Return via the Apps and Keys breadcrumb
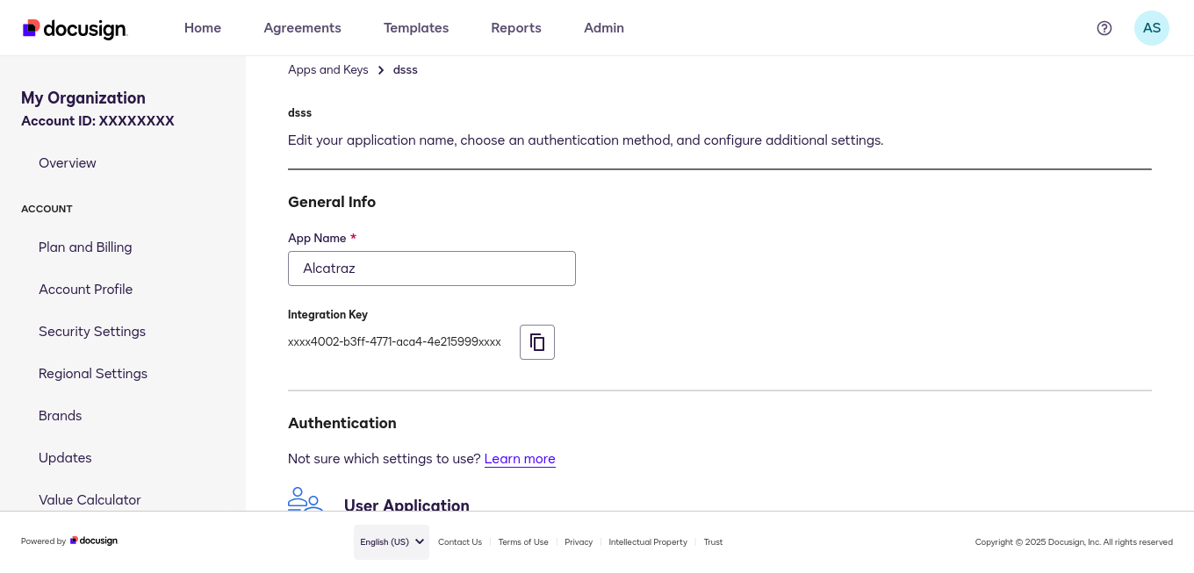This screenshot has width=1194, height=573. click(x=327, y=69)
